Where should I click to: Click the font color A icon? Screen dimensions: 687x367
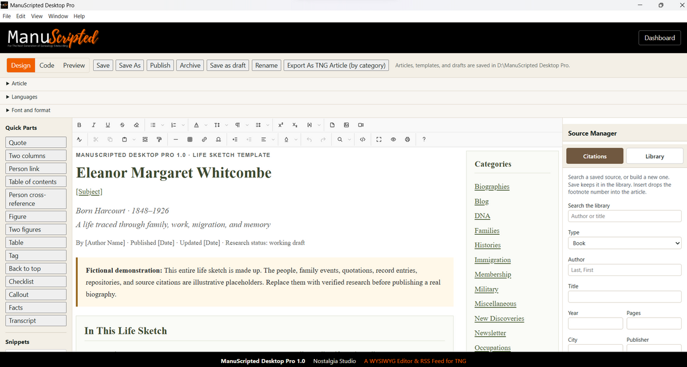(196, 125)
